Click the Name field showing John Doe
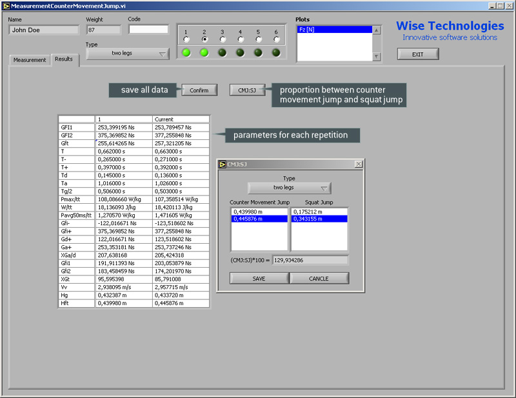Image resolution: width=516 pixels, height=398 pixels. (x=44, y=30)
